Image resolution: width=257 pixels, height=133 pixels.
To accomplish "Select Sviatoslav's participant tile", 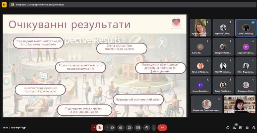I will pos(200,47).
